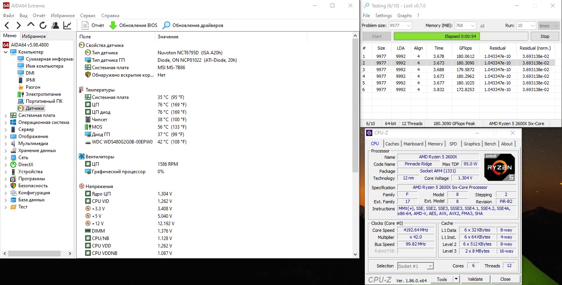
Task: Open AIDA64 Файл menu
Action: (x=8, y=16)
